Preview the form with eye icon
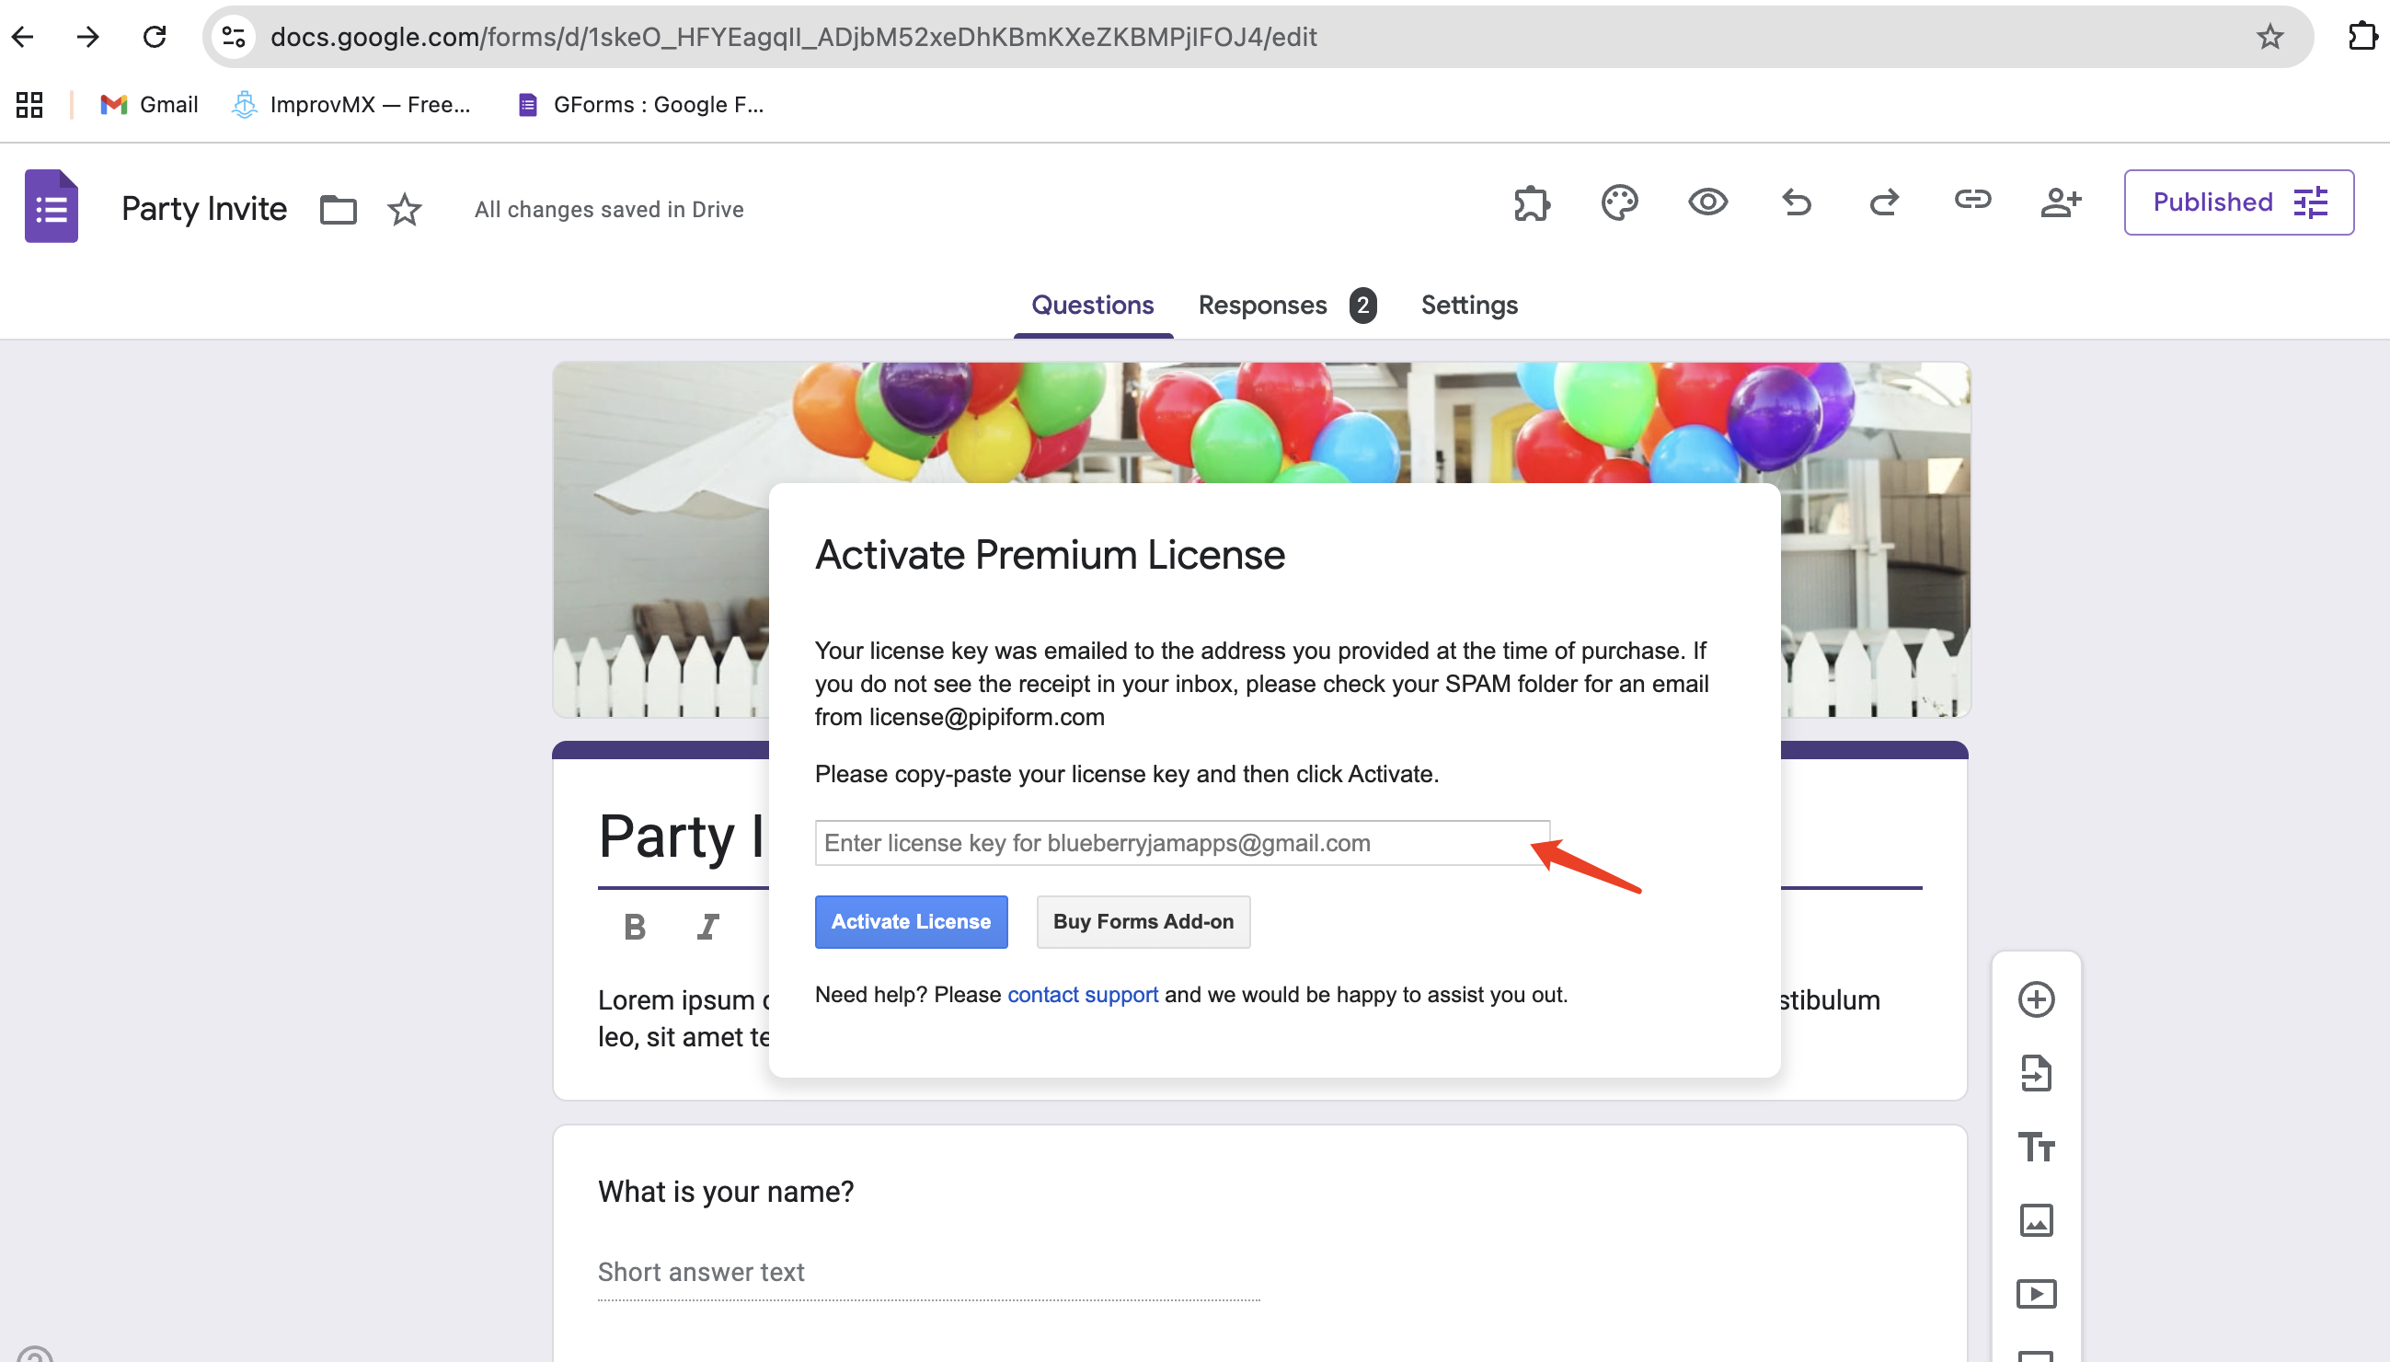 click(x=1706, y=203)
